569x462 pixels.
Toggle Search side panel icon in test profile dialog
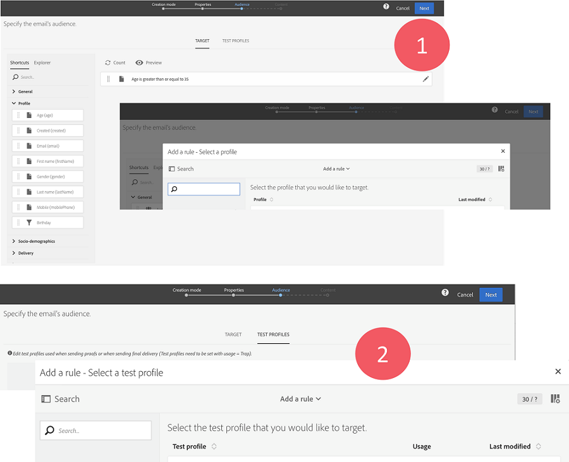click(x=46, y=399)
